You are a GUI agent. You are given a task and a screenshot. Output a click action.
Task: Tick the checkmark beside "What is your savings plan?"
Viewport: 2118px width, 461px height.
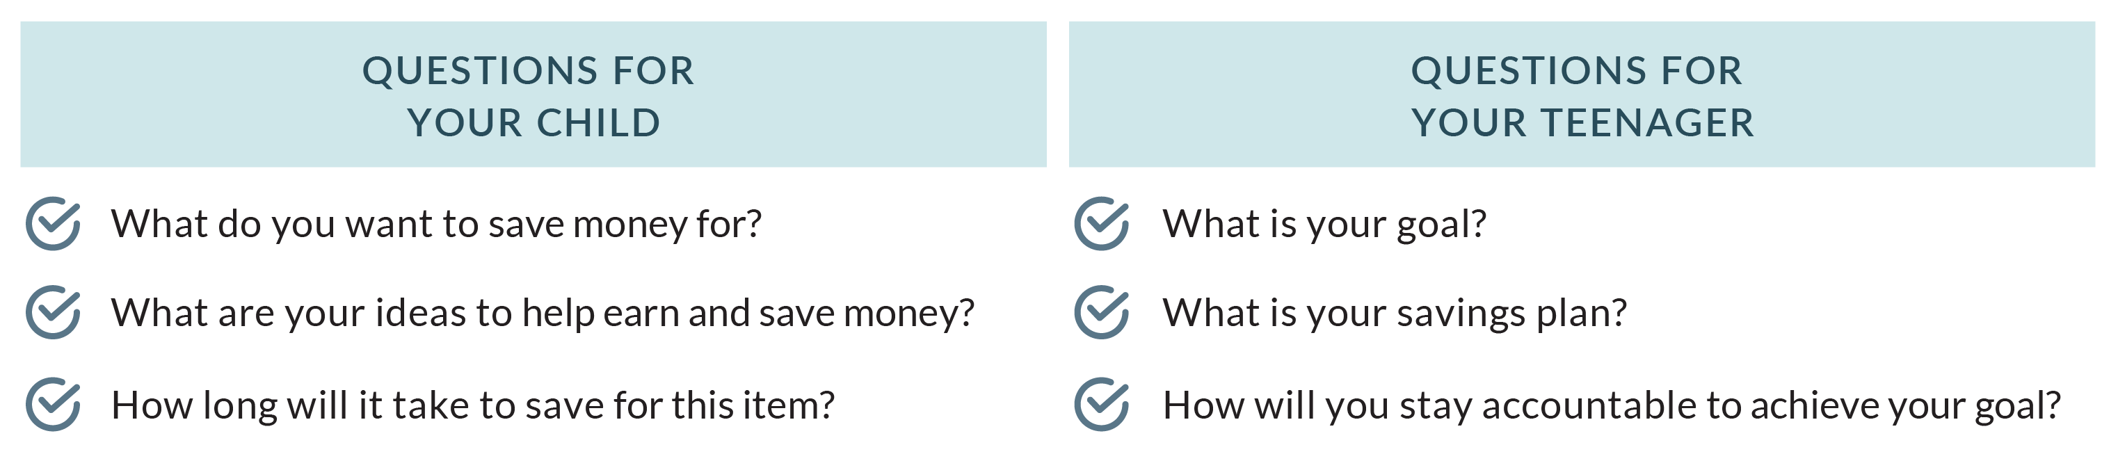[x=1102, y=312]
